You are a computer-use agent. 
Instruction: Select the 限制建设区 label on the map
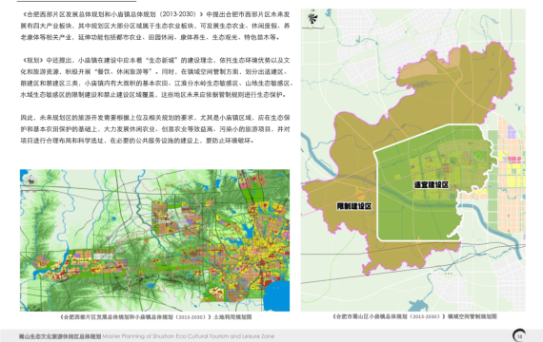point(354,206)
